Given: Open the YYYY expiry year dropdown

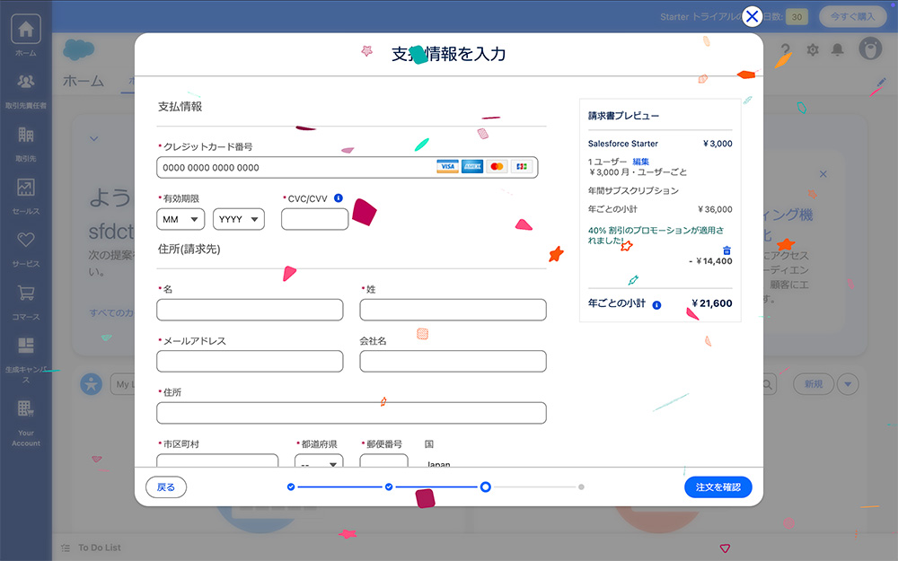Looking at the screenshot, I should pos(239,219).
